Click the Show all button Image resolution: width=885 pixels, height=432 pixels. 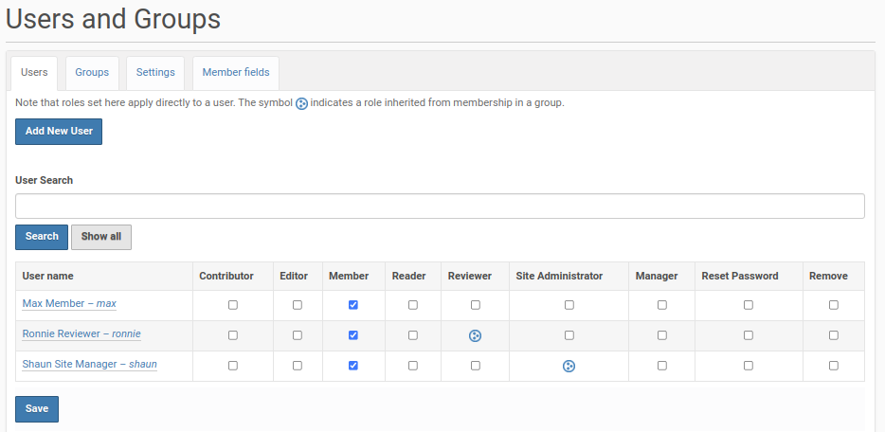point(101,237)
